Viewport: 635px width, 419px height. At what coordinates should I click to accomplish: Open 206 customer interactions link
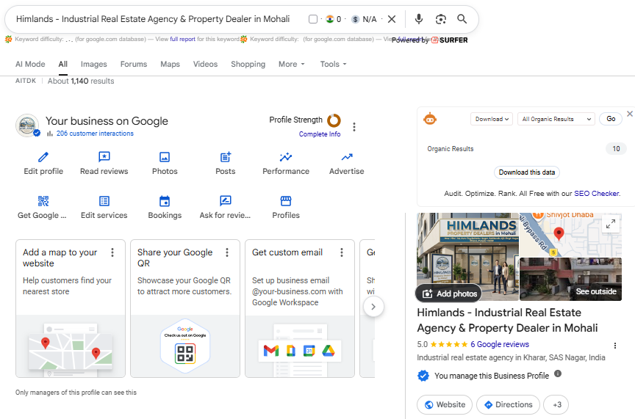(x=95, y=134)
